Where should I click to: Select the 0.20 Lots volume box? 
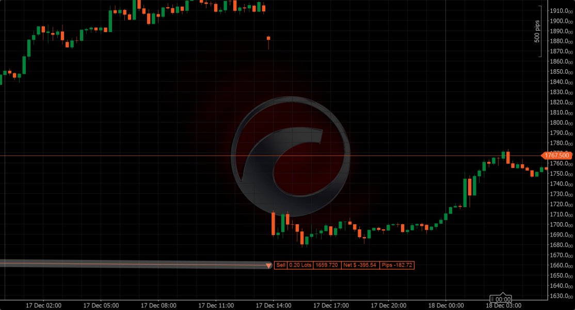click(x=300, y=265)
